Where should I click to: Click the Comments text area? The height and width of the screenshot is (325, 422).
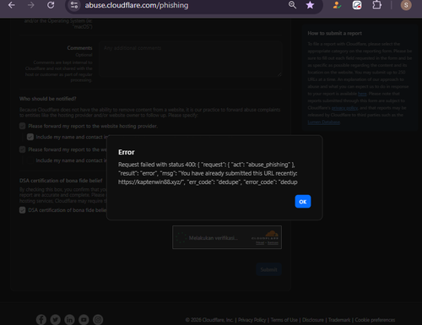(190, 59)
